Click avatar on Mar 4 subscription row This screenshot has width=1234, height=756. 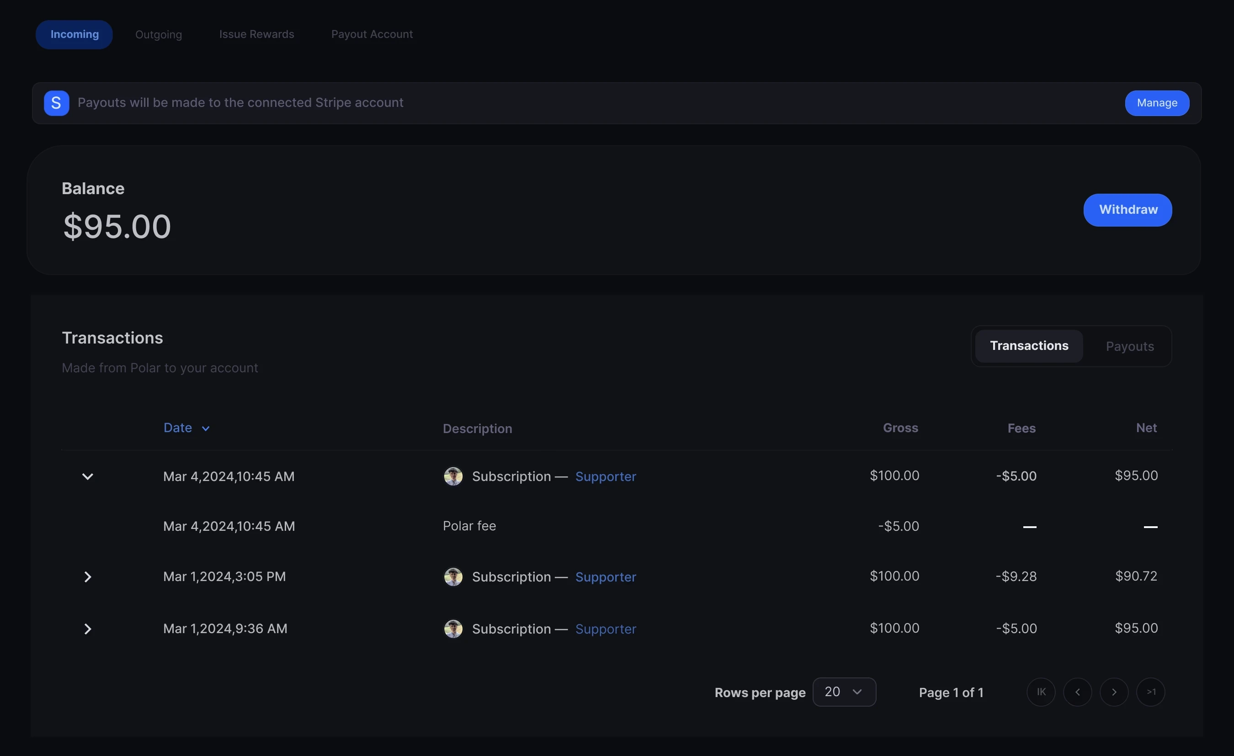click(453, 476)
